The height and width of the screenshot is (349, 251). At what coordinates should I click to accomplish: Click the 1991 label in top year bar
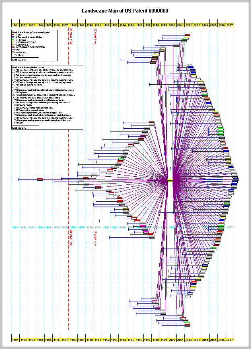(98, 25)
